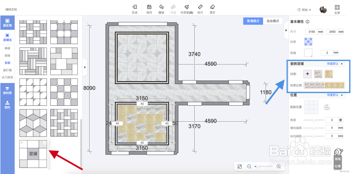Select the 材质刷(B) material brush tool
The width and height of the screenshot is (351, 174).
(x=187, y=9)
